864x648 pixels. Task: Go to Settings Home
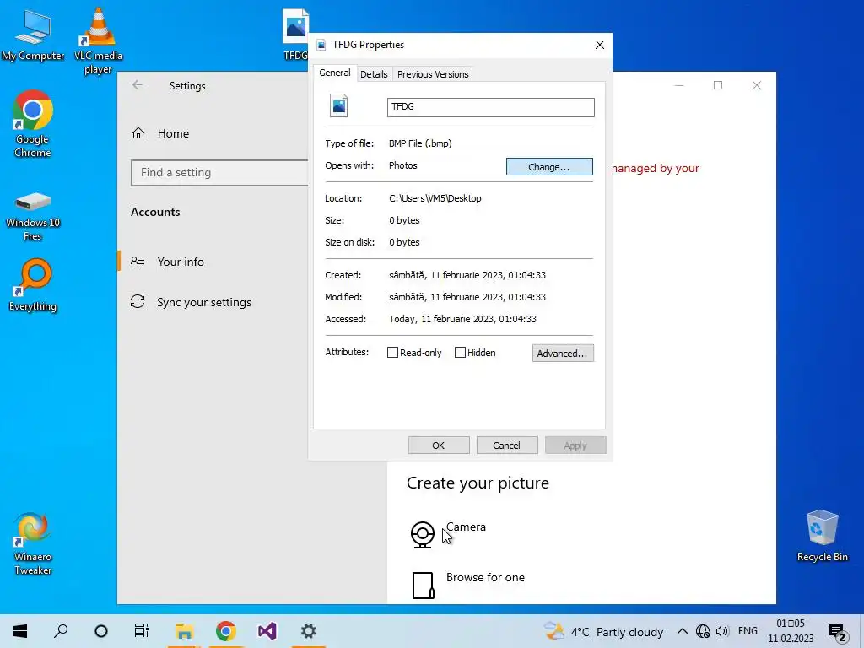click(161, 133)
